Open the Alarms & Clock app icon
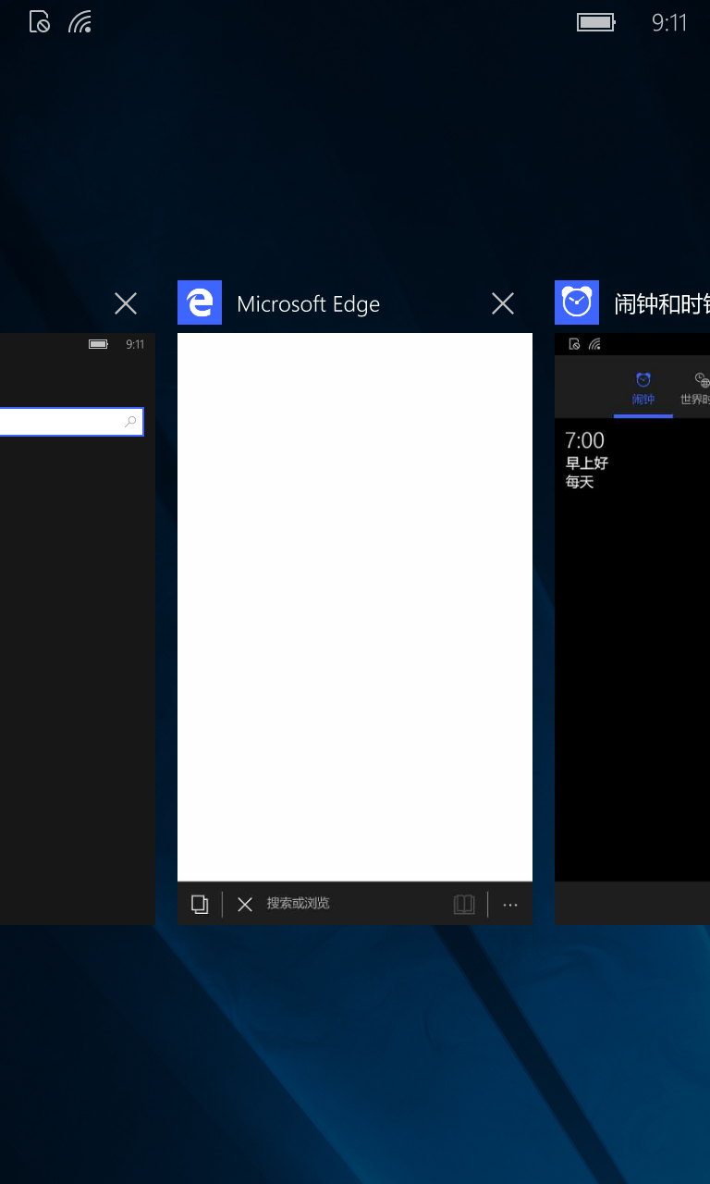The image size is (710, 1184). tap(577, 302)
